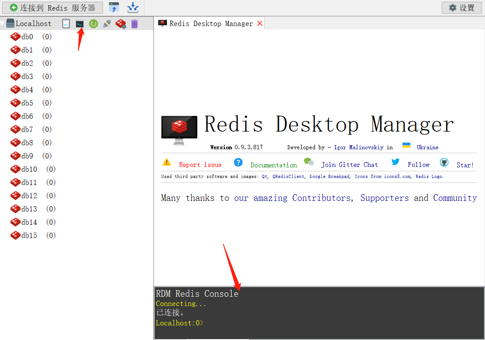
Task: Click the Twitter bird icon
Action: [395, 162]
